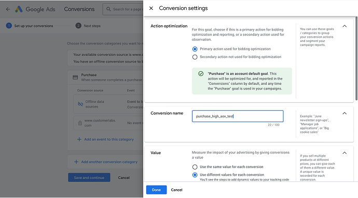The width and height of the screenshot is (358, 198).
Task: Go back using the left arrow
Action: pyautogui.click(x=8, y=9)
